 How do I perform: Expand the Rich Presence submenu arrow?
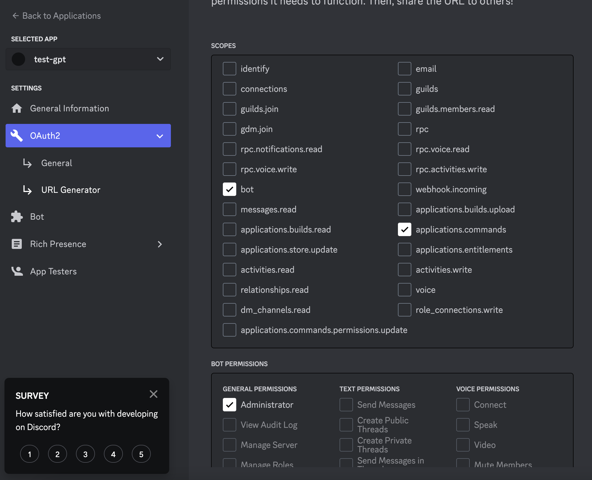[160, 244]
